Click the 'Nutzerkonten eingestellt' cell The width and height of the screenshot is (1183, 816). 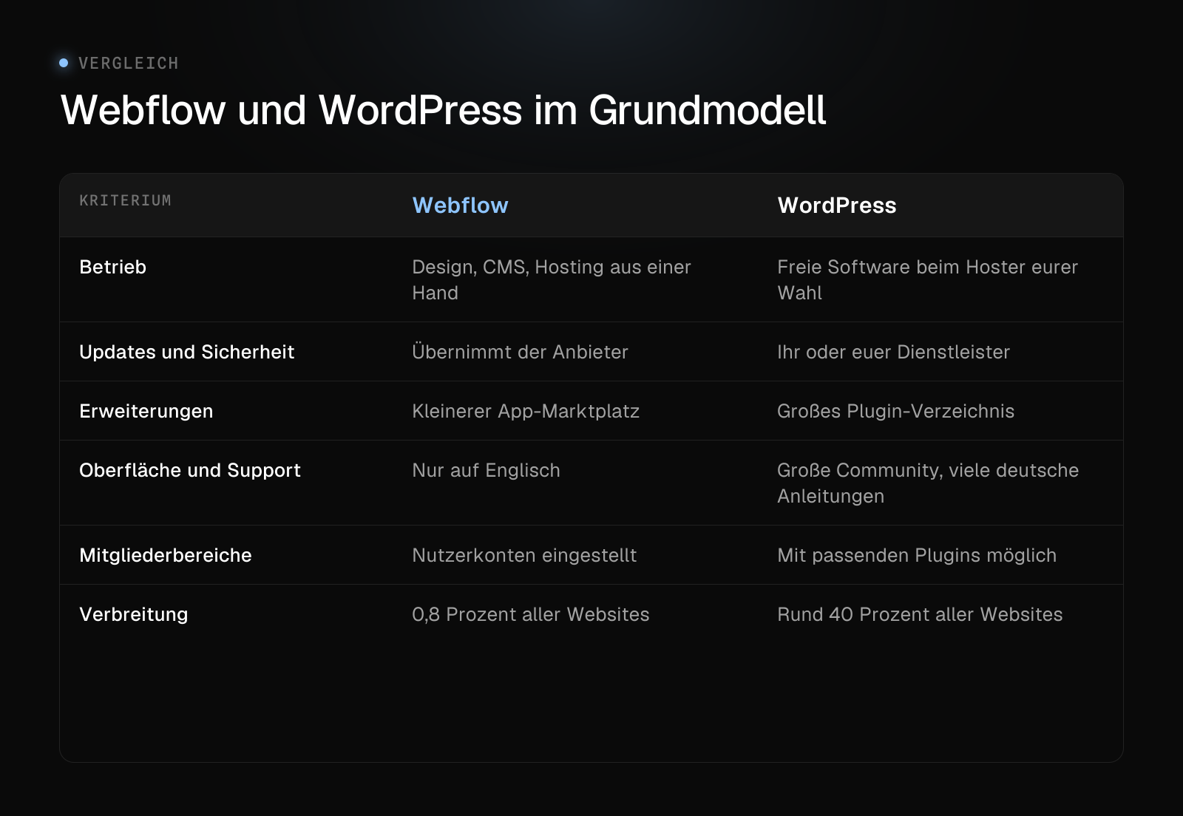pos(524,555)
